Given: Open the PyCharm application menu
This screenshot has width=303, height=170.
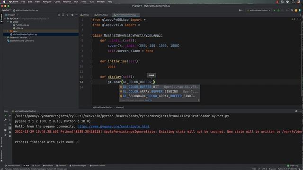Looking at the screenshot, I should [13, 2].
